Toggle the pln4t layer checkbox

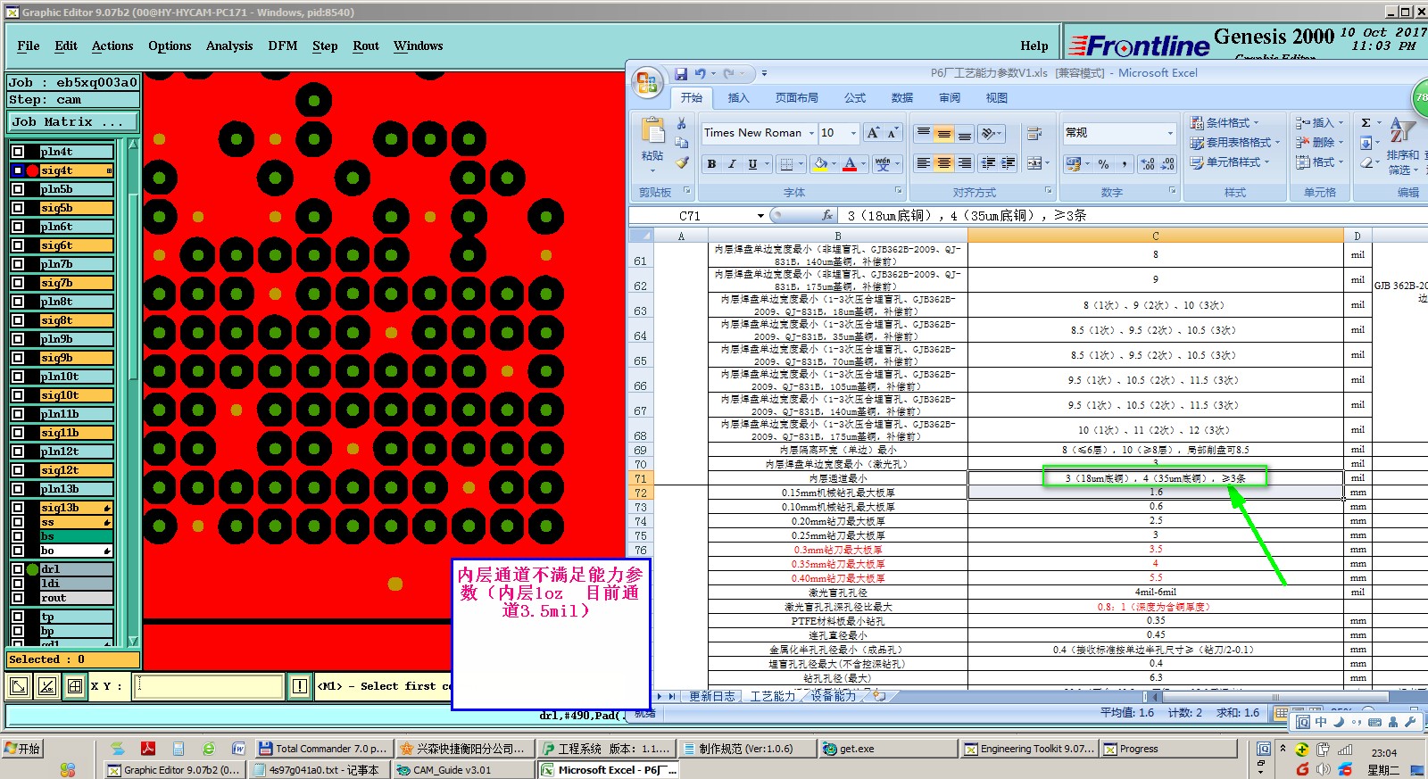18,152
